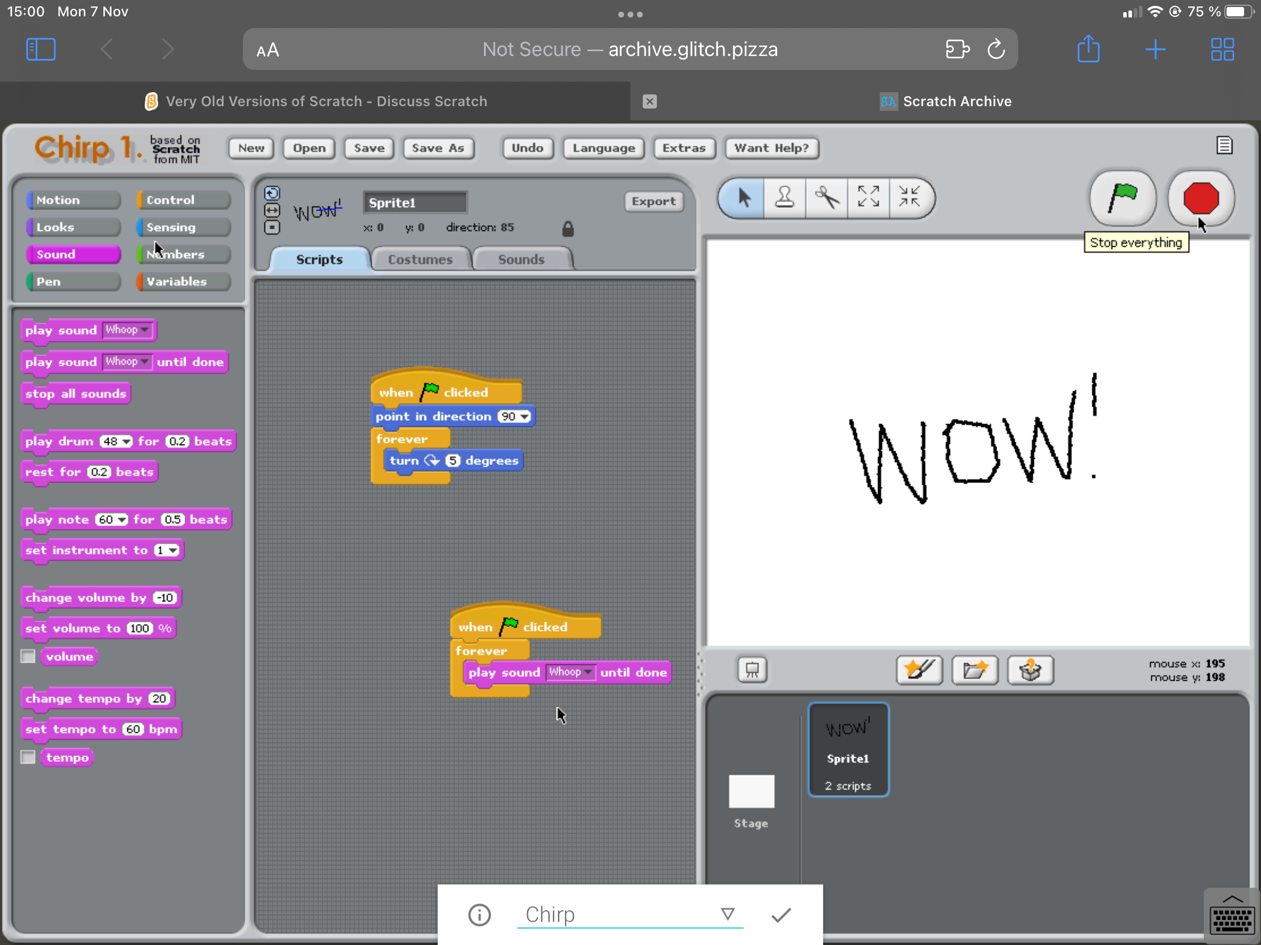Enable stamp tool for sprite
This screenshot has height=945, width=1261.
point(785,198)
